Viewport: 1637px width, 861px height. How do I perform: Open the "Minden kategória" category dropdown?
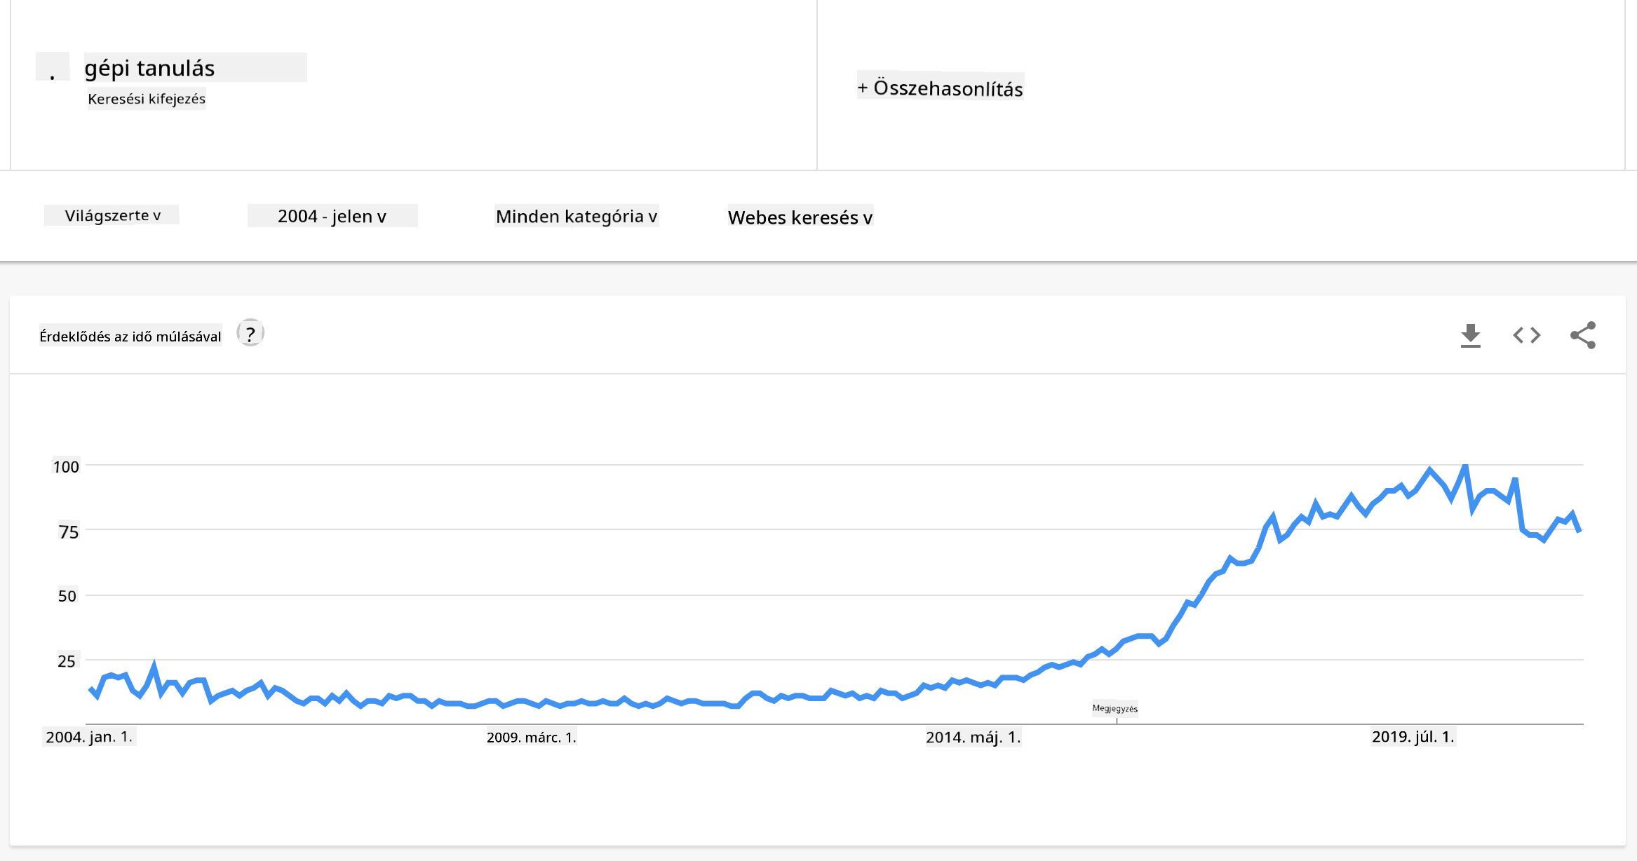click(x=576, y=216)
